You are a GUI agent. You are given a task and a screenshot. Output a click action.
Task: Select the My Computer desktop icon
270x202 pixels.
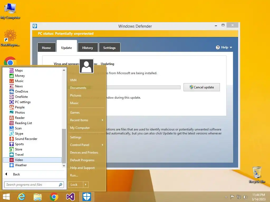(x=10, y=11)
